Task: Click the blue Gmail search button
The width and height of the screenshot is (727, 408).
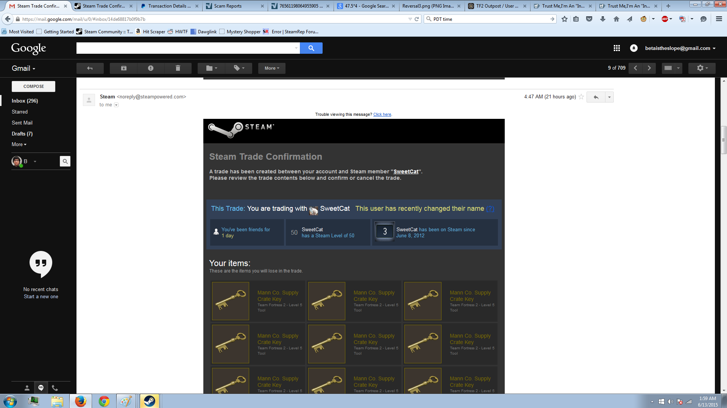Action: coord(311,48)
